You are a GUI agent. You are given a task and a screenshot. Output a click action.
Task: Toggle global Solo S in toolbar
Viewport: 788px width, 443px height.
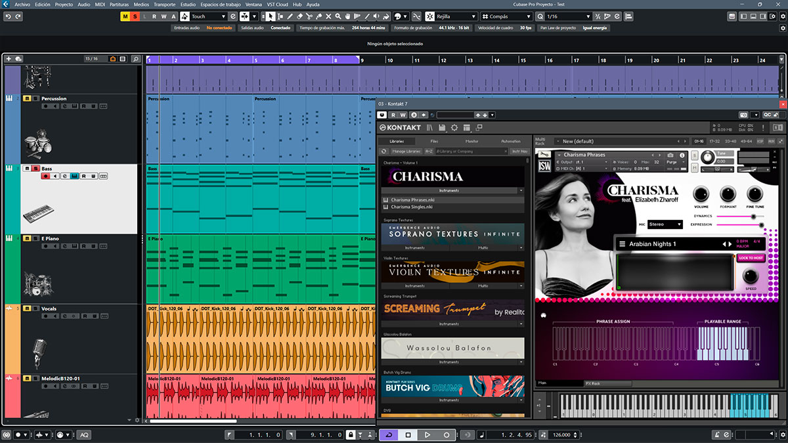tap(135, 16)
